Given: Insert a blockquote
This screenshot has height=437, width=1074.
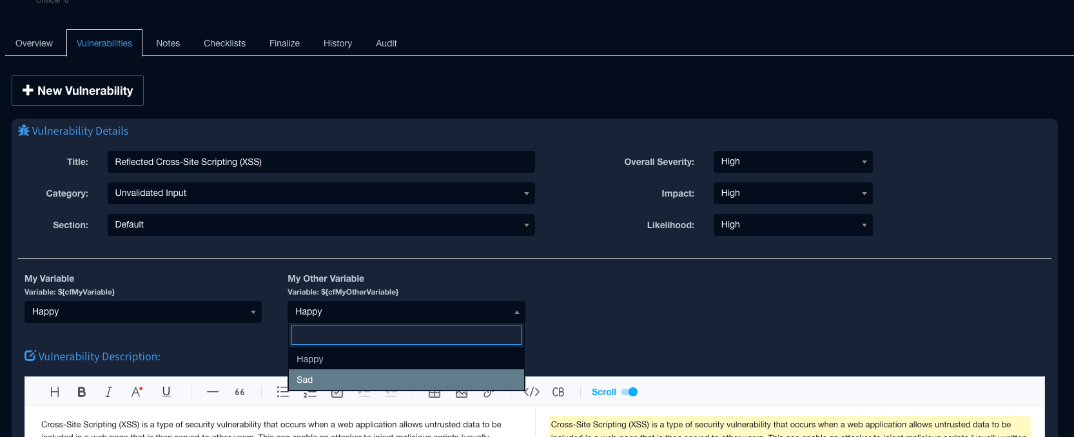Looking at the screenshot, I should [240, 392].
